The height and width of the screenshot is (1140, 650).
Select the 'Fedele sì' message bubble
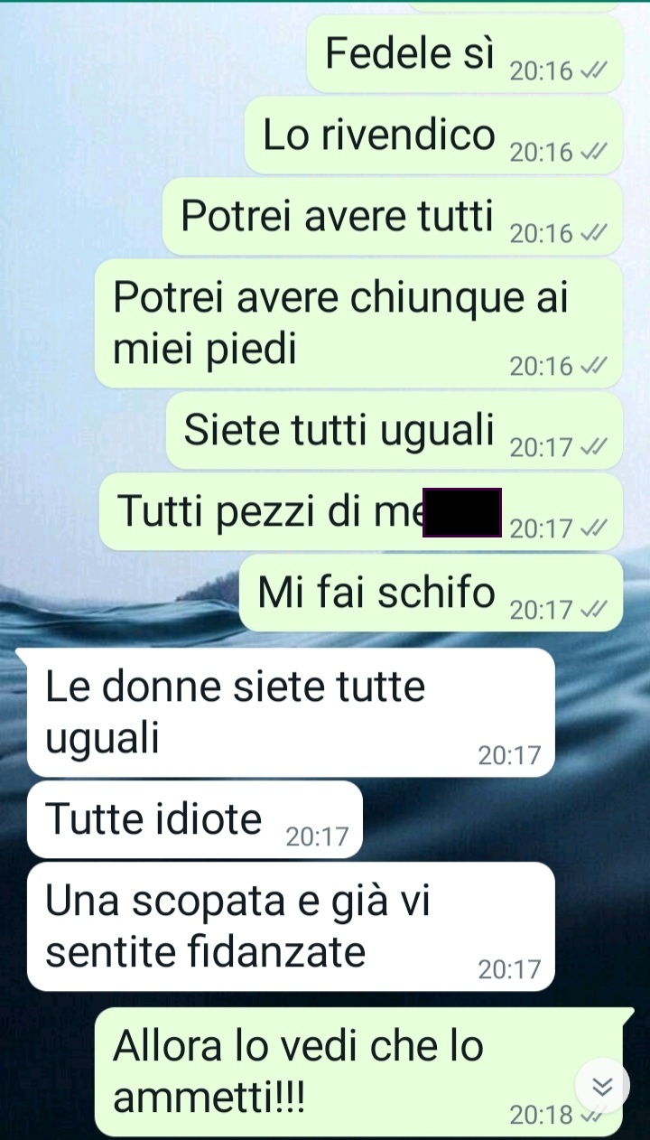(x=465, y=54)
